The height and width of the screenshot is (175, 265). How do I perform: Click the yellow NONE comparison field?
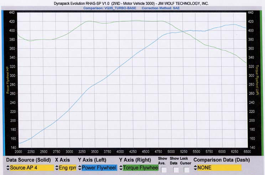[219, 168]
